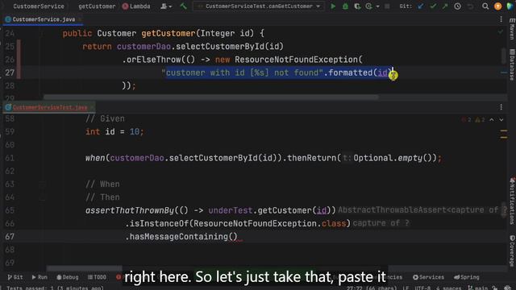
Task: Click line number 27 in gutter
Action: tap(10, 72)
